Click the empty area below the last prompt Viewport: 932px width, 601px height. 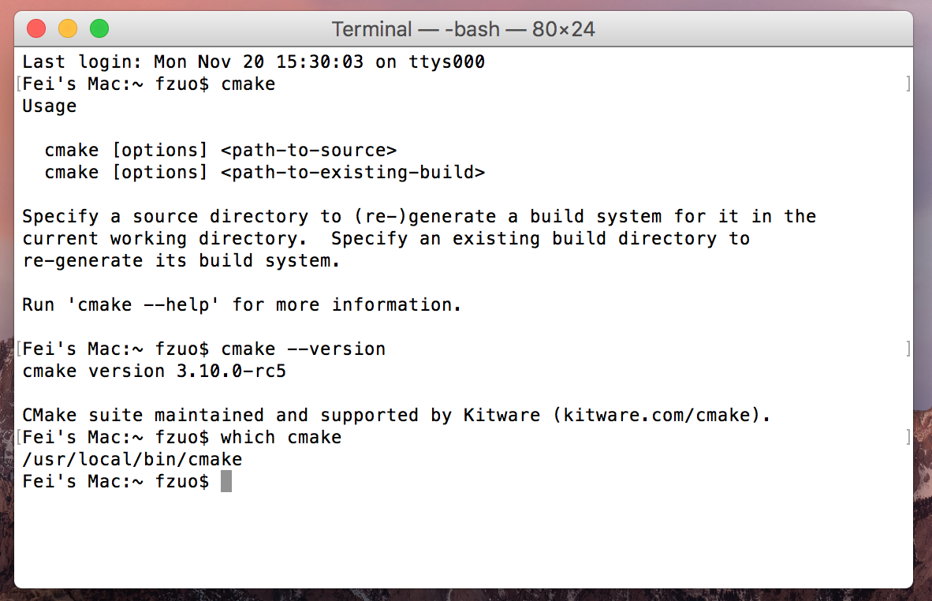point(464,539)
